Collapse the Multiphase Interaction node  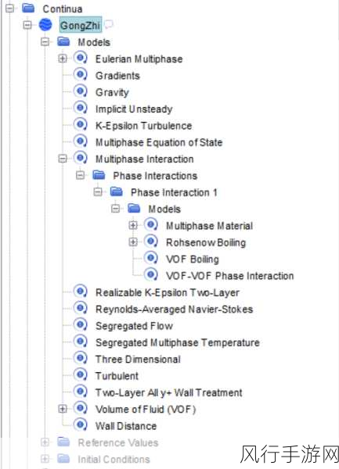click(63, 158)
